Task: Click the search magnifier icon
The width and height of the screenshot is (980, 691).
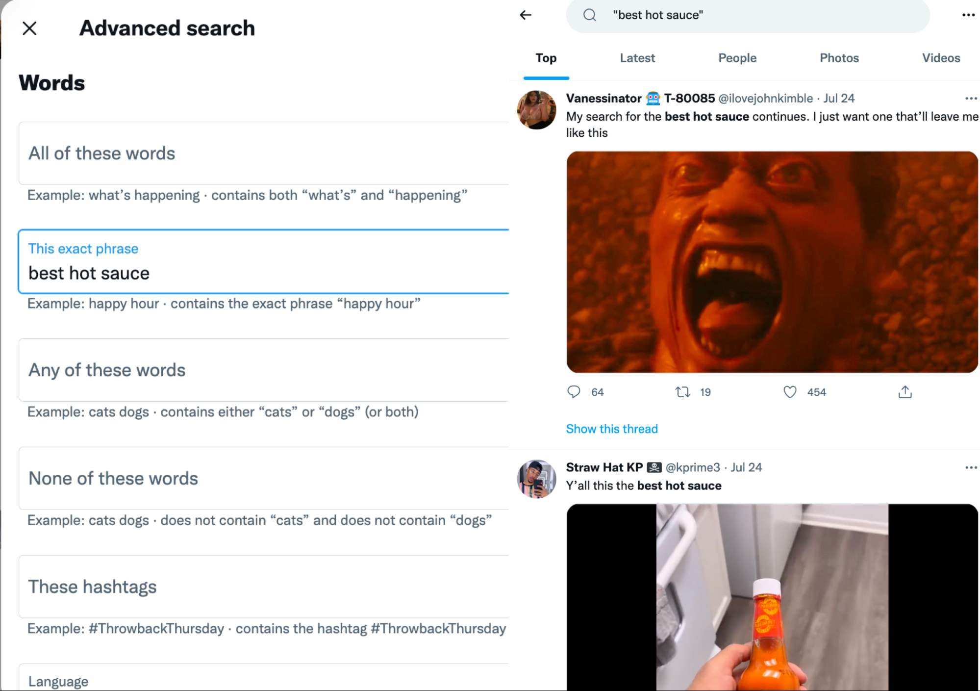Action: click(x=590, y=15)
